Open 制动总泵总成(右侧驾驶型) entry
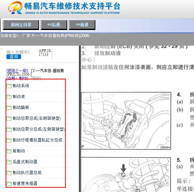This screenshot has height=192, width=194. click(x=37, y=118)
